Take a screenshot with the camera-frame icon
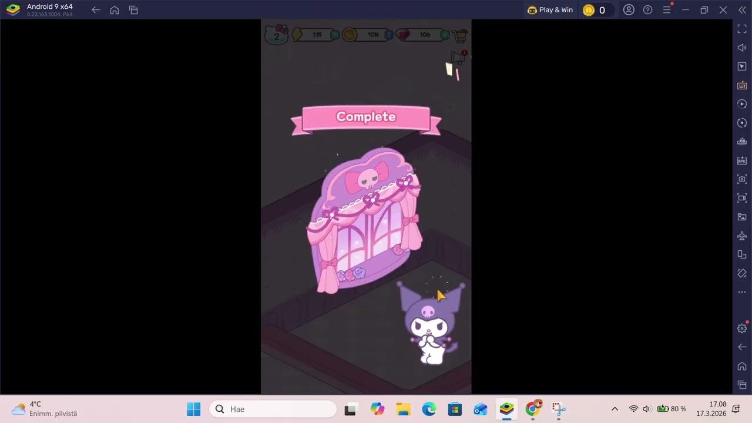Screen dimensions: 752x423 click(x=742, y=179)
